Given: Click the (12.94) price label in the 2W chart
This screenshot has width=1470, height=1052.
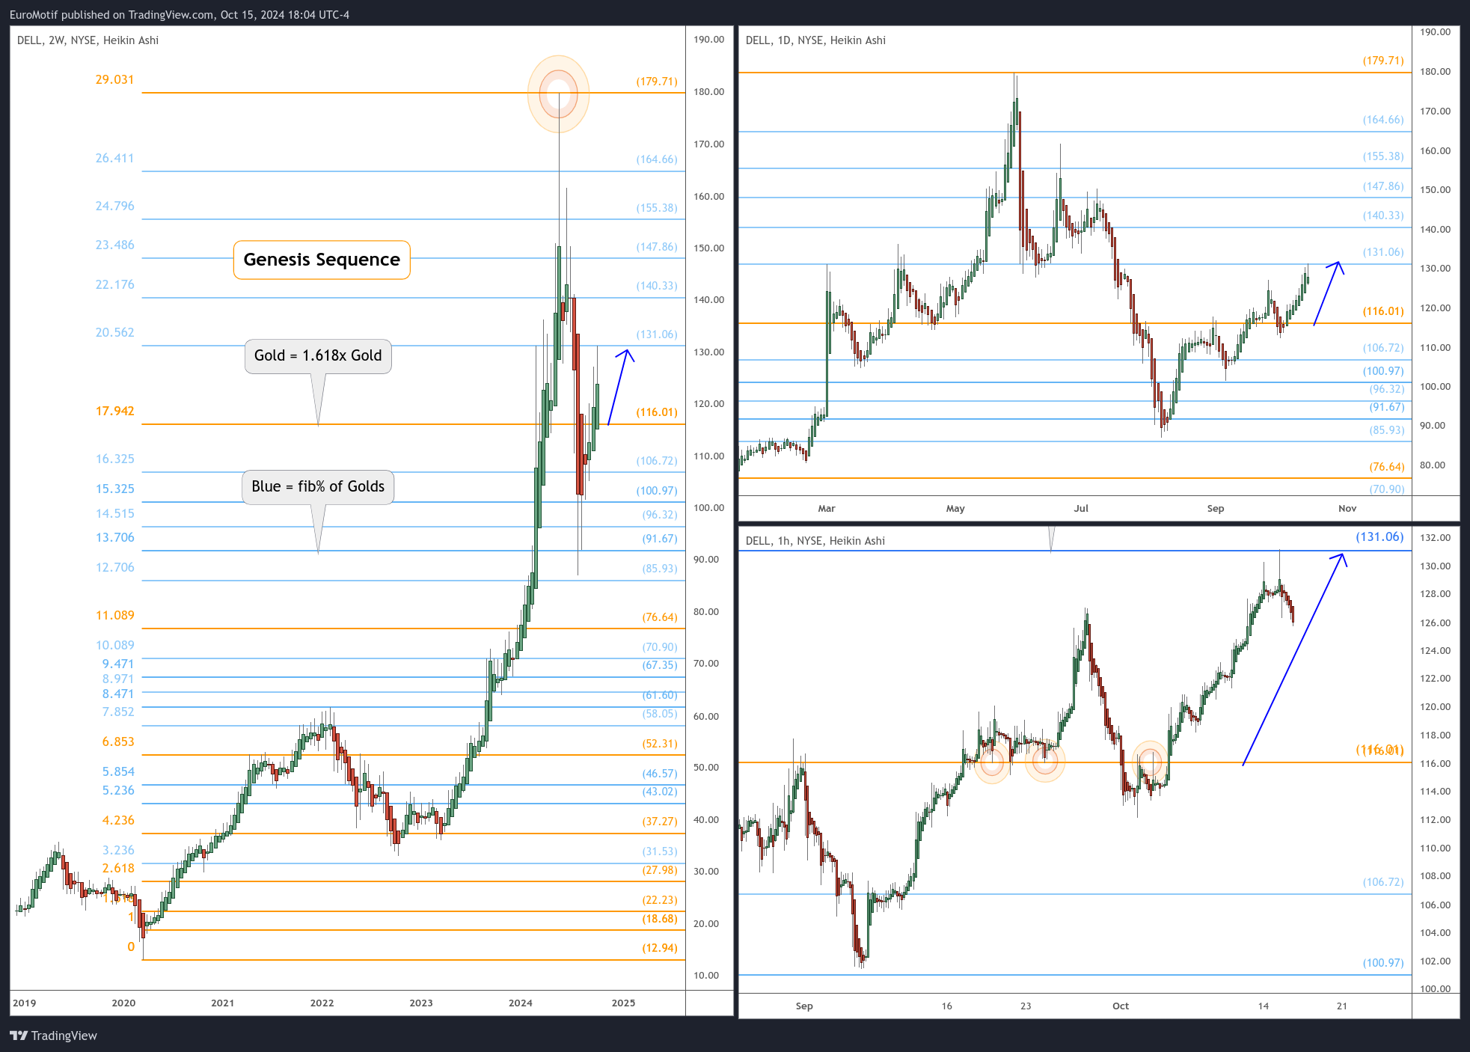Looking at the screenshot, I should [x=660, y=948].
